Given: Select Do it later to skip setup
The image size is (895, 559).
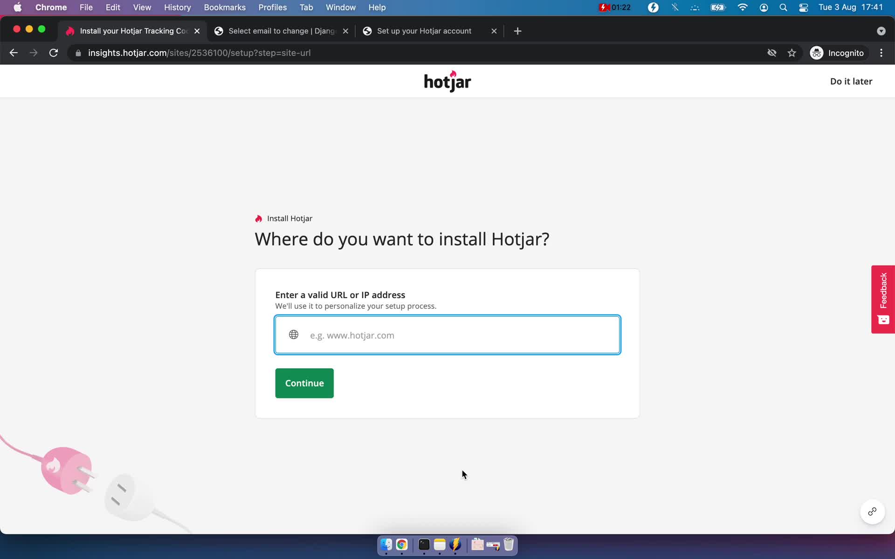Looking at the screenshot, I should point(851,81).
